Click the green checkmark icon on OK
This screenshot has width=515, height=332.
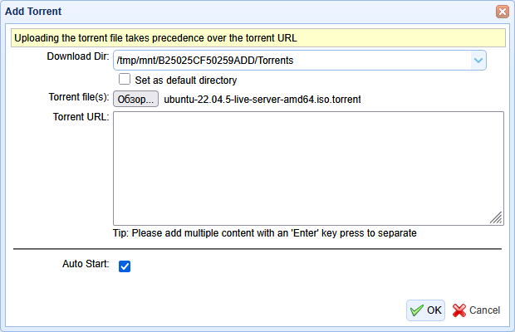pos(416,310)
